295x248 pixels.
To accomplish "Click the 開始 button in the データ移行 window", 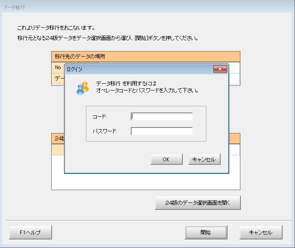I will [206, 233].
